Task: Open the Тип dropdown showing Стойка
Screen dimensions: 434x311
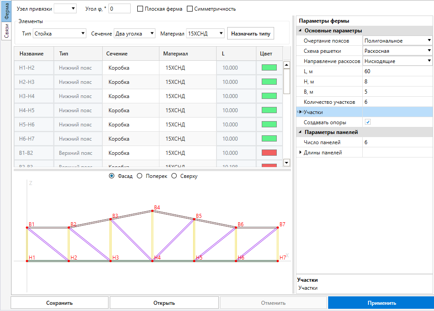Action: (x=59, y=34)
